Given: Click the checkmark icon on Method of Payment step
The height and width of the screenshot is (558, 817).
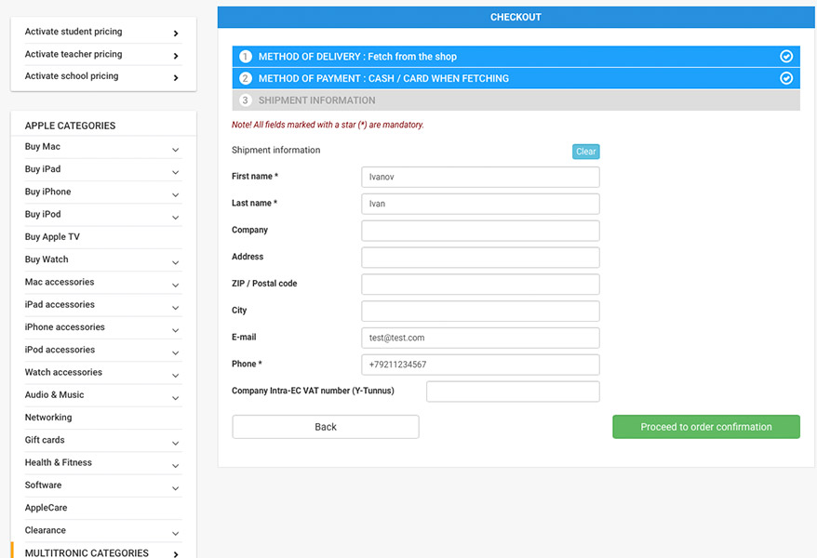Looking at the screenshot, I should point(785,78).
